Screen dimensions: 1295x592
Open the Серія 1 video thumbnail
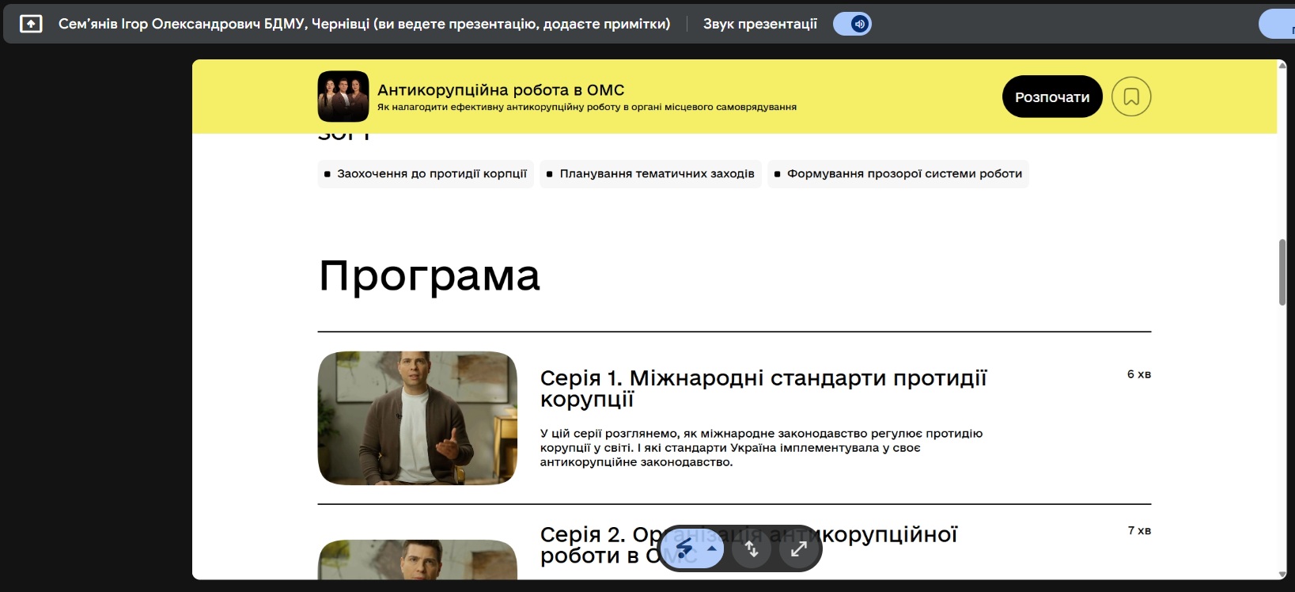tap(417, 418)
